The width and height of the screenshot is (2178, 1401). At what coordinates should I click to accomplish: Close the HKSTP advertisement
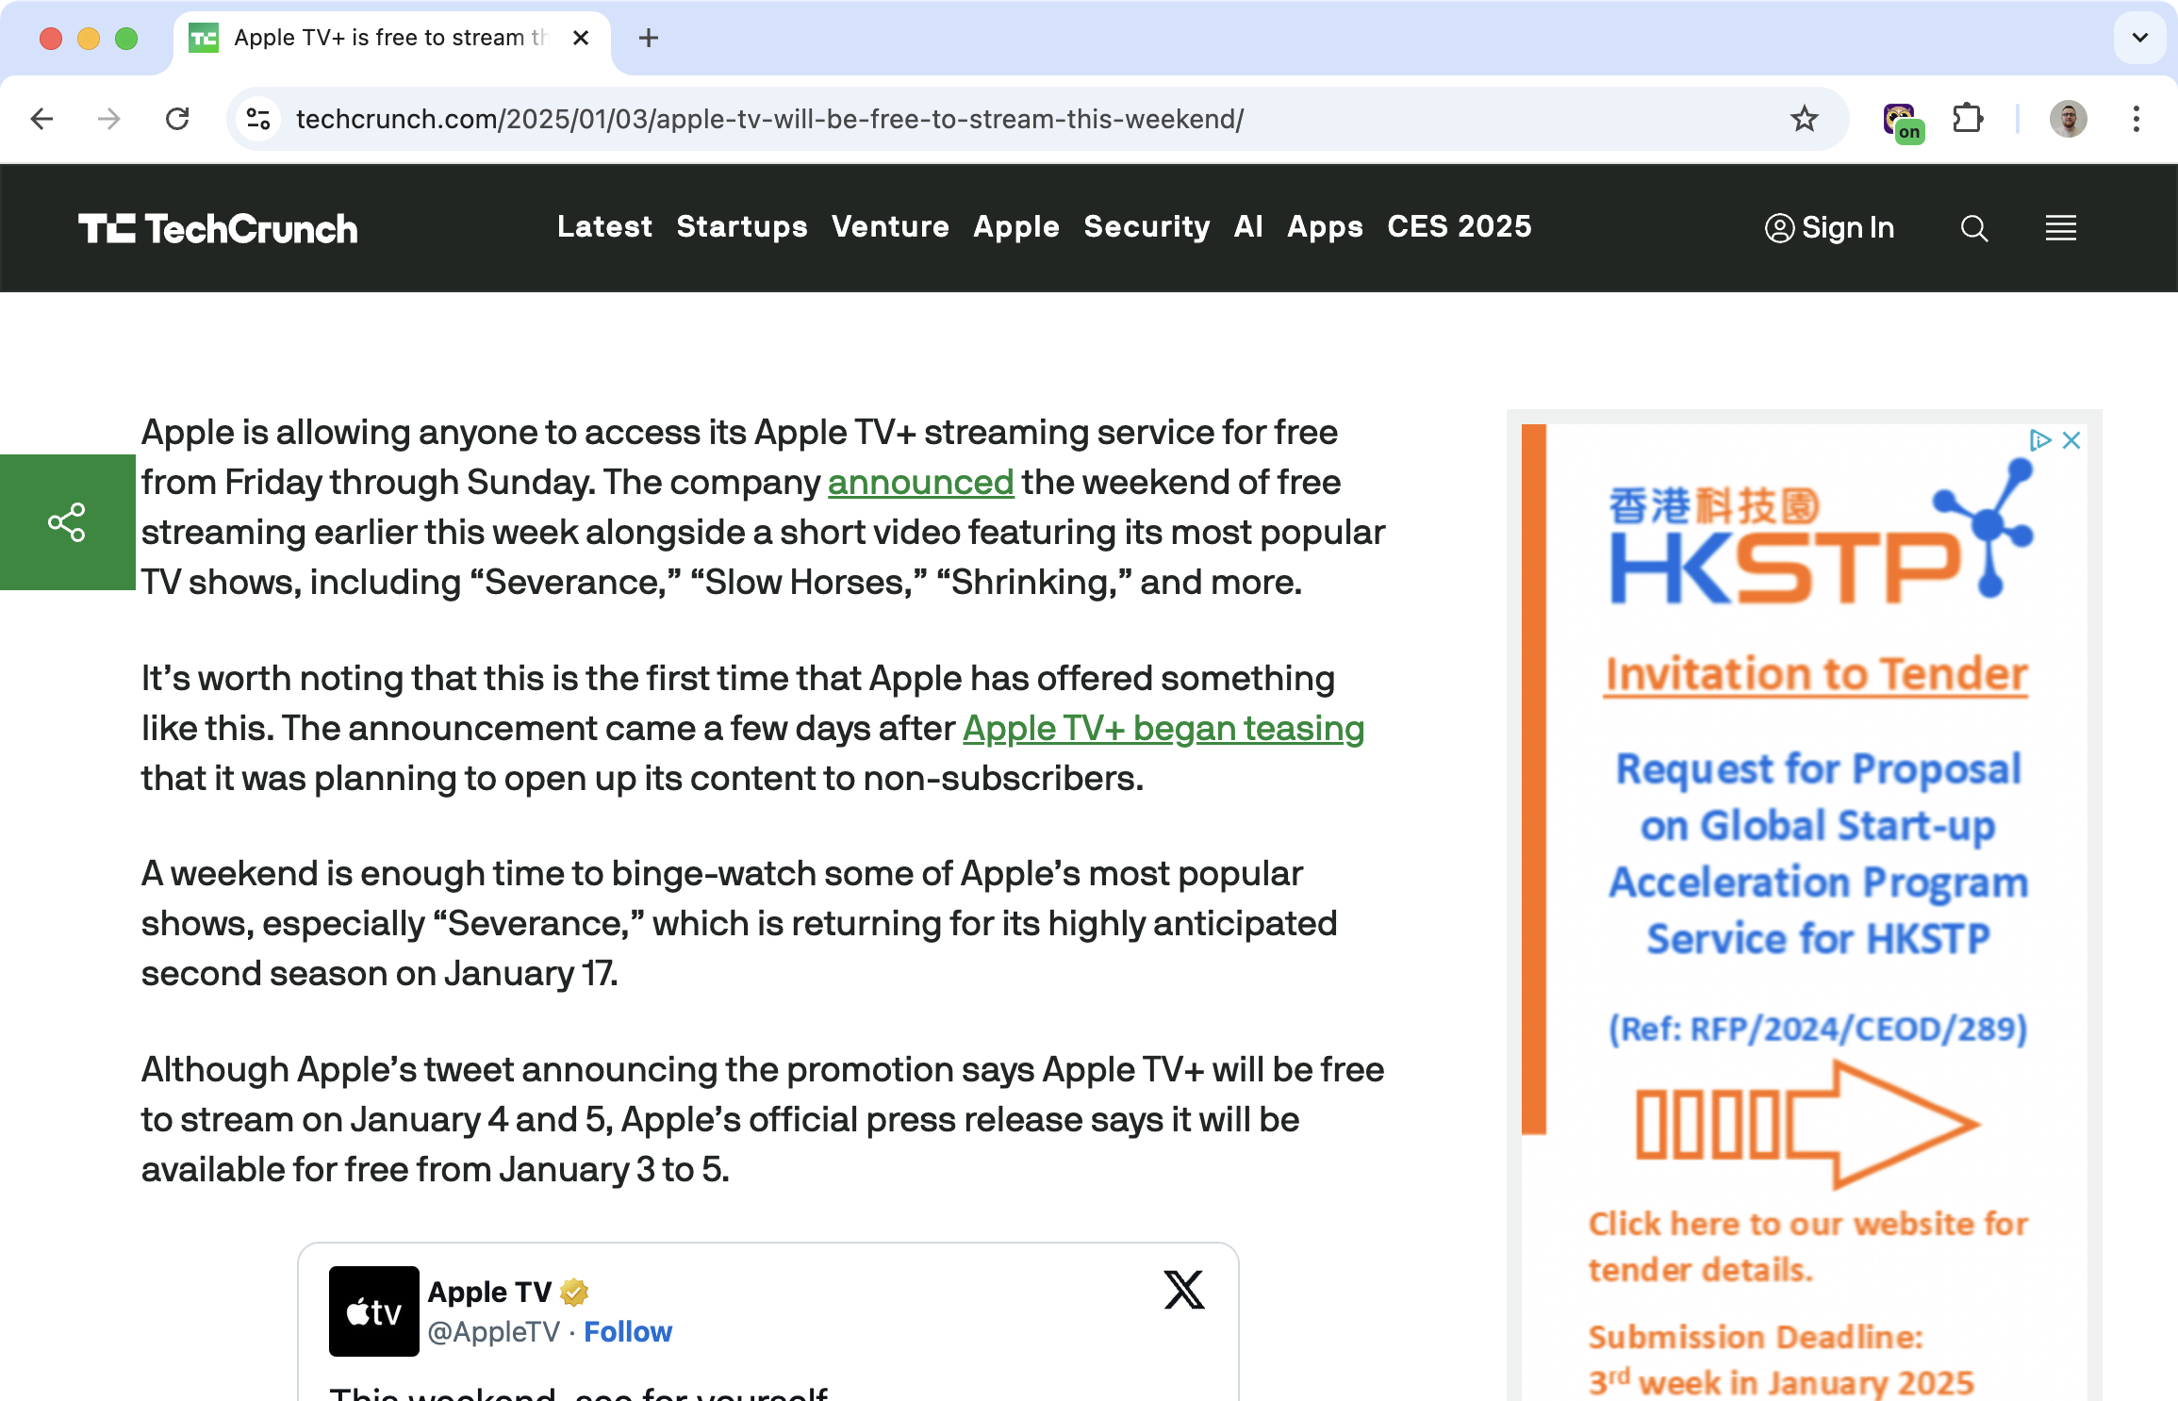(2071, 440)
